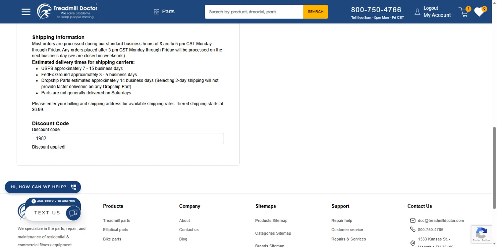The image size is (497, 247).
Task: Click the yellow SEARCH button
Action: [315, 12]
